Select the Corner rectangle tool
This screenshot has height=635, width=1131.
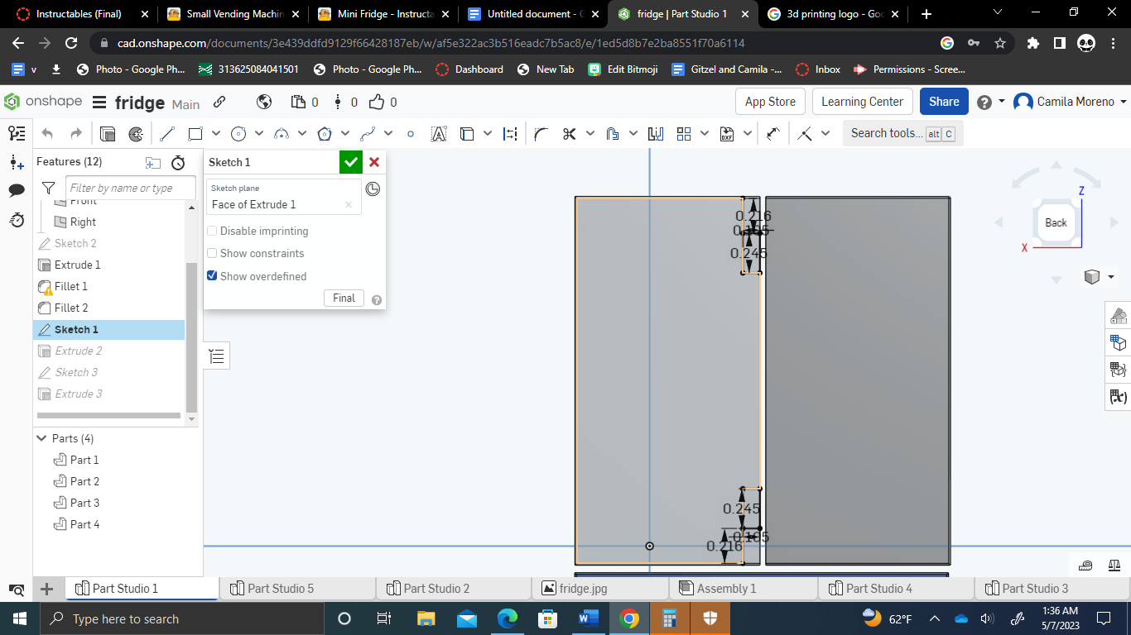pos(195,133)
